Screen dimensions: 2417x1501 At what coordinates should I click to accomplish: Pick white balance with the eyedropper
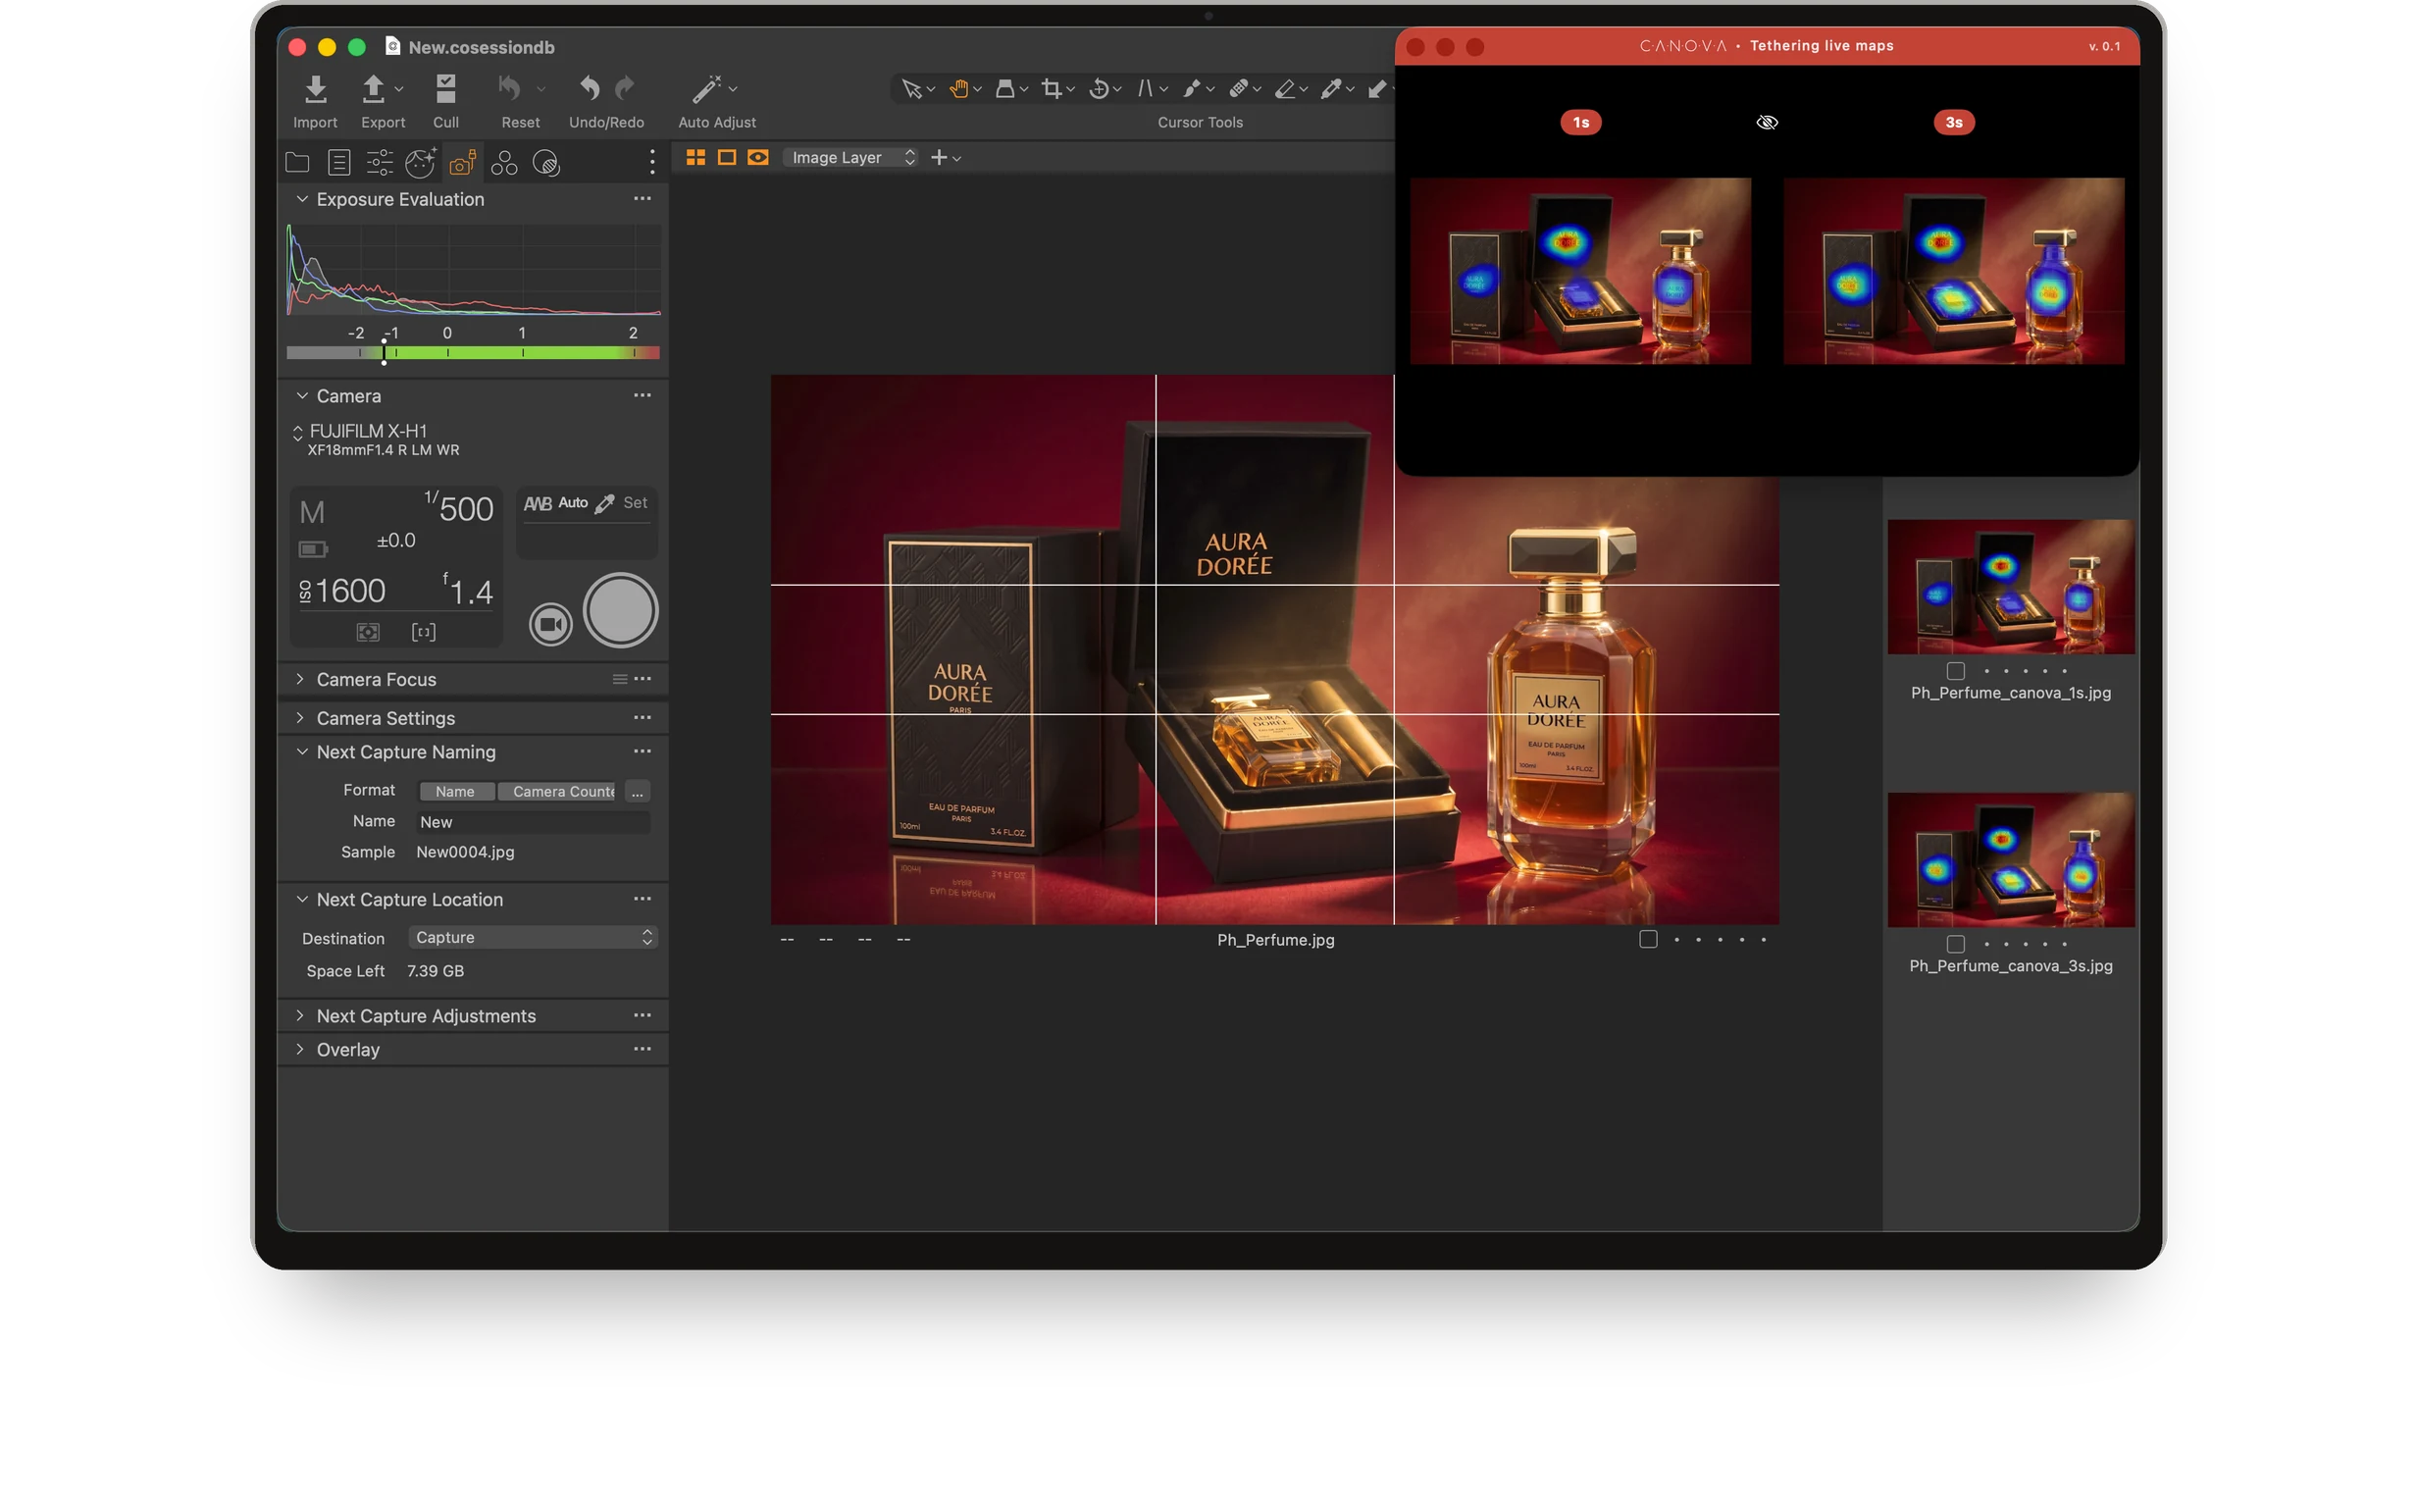coord(606,504)
